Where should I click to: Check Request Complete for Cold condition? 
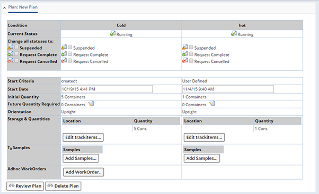[70, 54]
